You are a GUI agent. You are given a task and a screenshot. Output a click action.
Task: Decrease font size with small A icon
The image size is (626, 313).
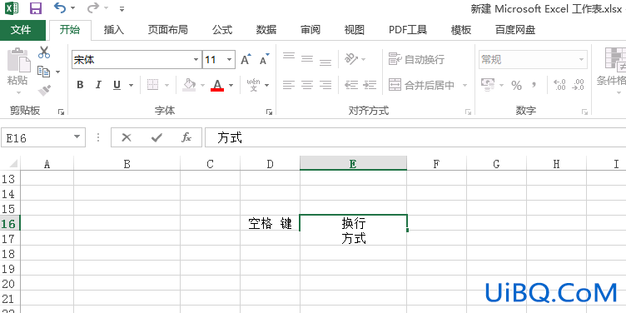(x=264, y=60)
